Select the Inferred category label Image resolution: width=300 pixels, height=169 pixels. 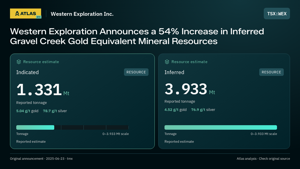[174, 72]
